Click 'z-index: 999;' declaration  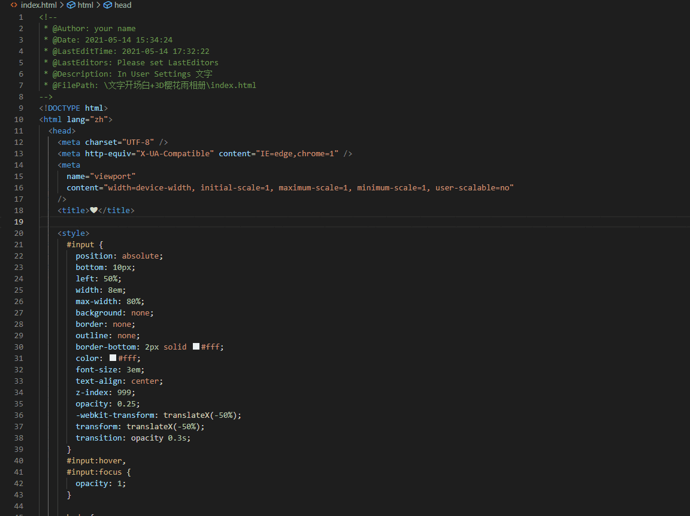[x=105, y=393]
